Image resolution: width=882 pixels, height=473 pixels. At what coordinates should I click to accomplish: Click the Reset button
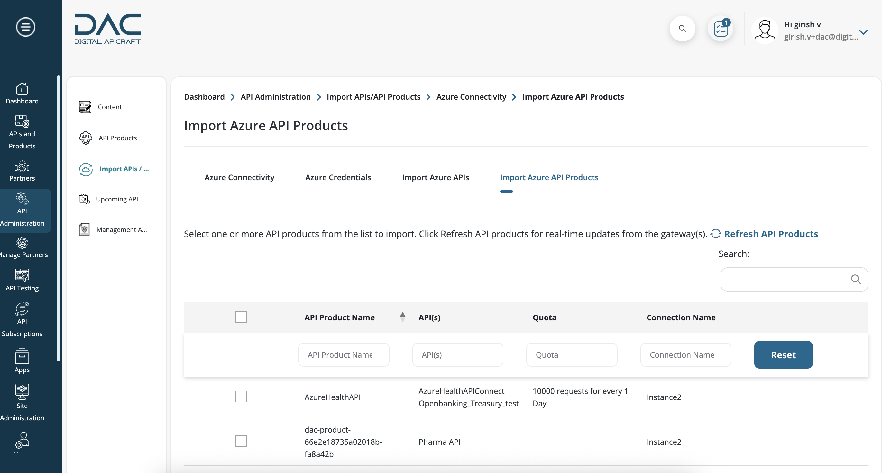[x=783, y=355]
